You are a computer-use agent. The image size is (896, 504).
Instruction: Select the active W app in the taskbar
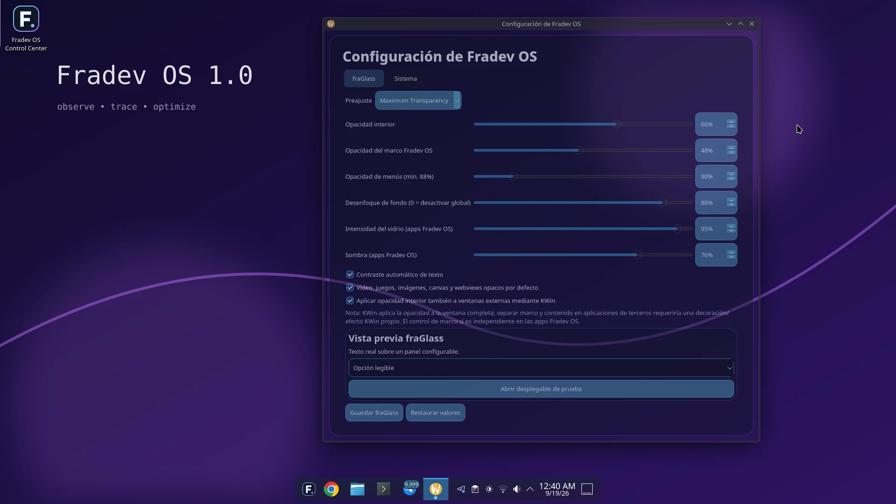point(436,489)
